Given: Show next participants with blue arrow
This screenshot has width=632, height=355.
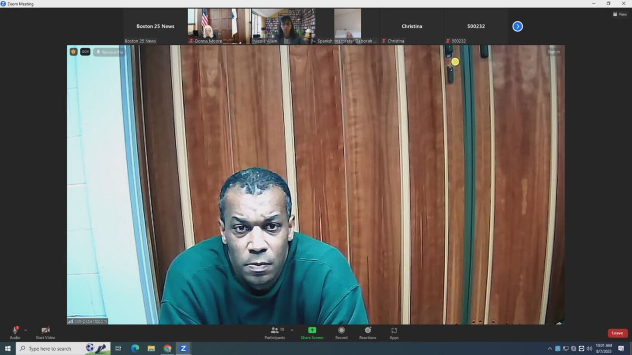Looking at the screenshot, I should [517, 26].
